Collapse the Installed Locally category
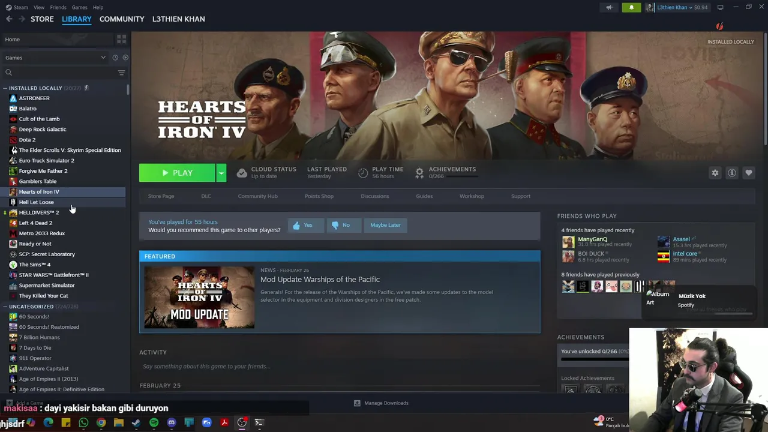This screenshot has width=768, height=432. click(x=5, y=88)
